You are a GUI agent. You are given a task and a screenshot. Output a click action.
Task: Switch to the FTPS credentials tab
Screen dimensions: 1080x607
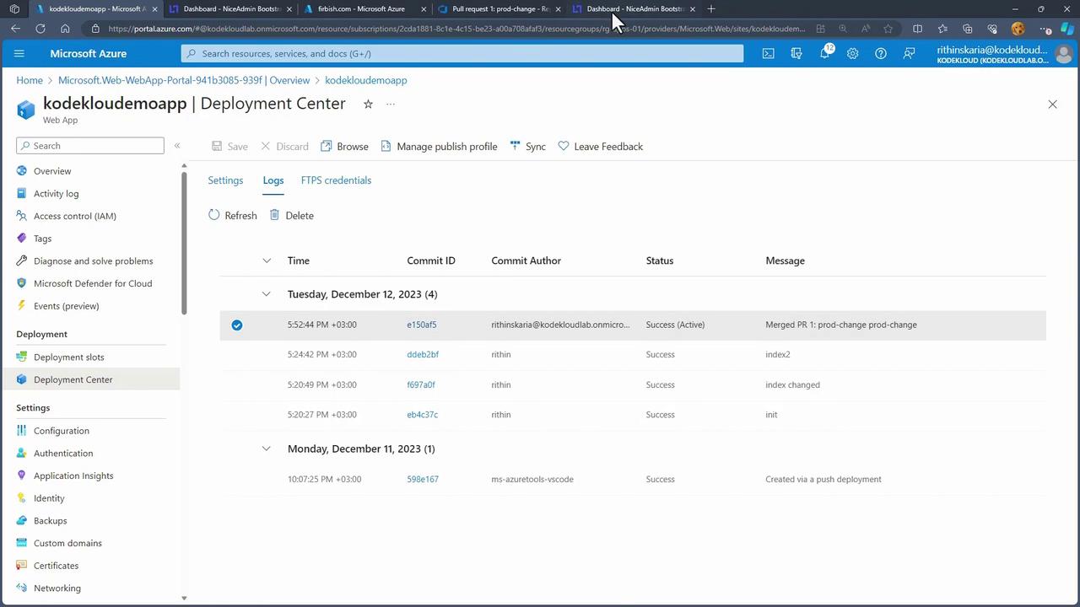336,180
